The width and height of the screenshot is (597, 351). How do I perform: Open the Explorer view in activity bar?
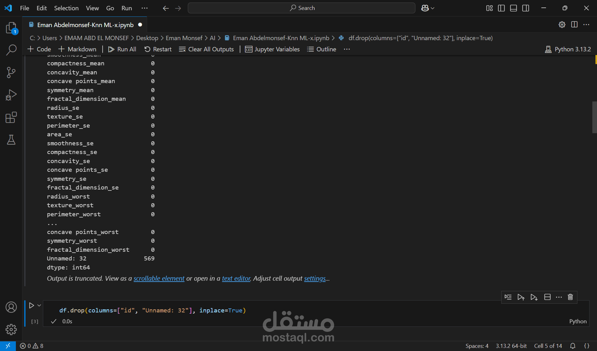click(x=11, y=28)
